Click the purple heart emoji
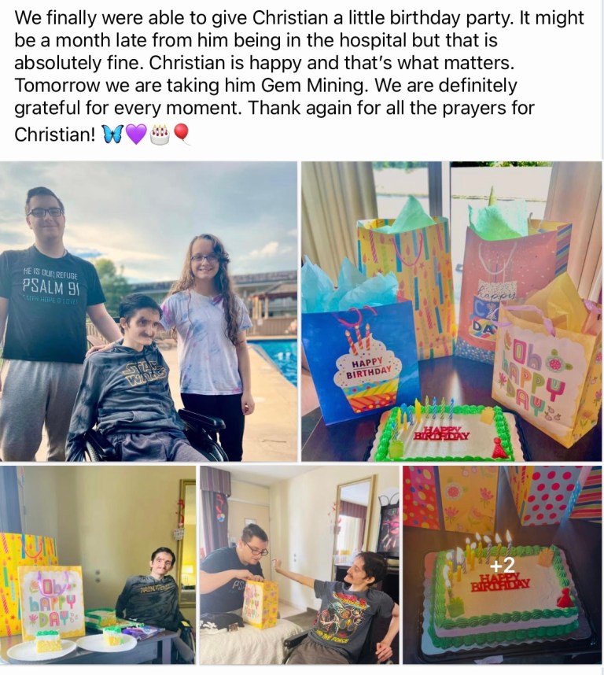Viewport: 604px width, 675px height. point(136,135)
